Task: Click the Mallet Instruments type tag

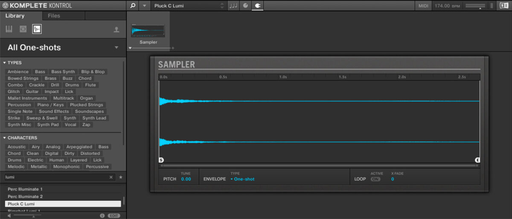Action: point(28,98)
